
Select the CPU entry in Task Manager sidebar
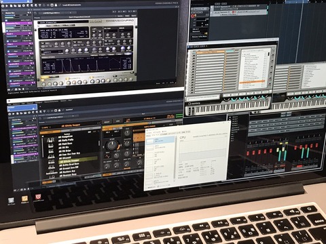[160, 141]
